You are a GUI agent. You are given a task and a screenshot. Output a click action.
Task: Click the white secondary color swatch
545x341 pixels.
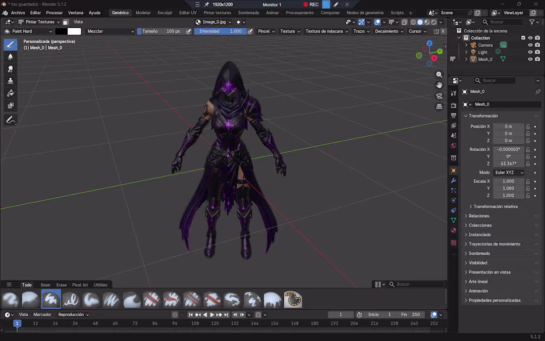tap(74, 31)
